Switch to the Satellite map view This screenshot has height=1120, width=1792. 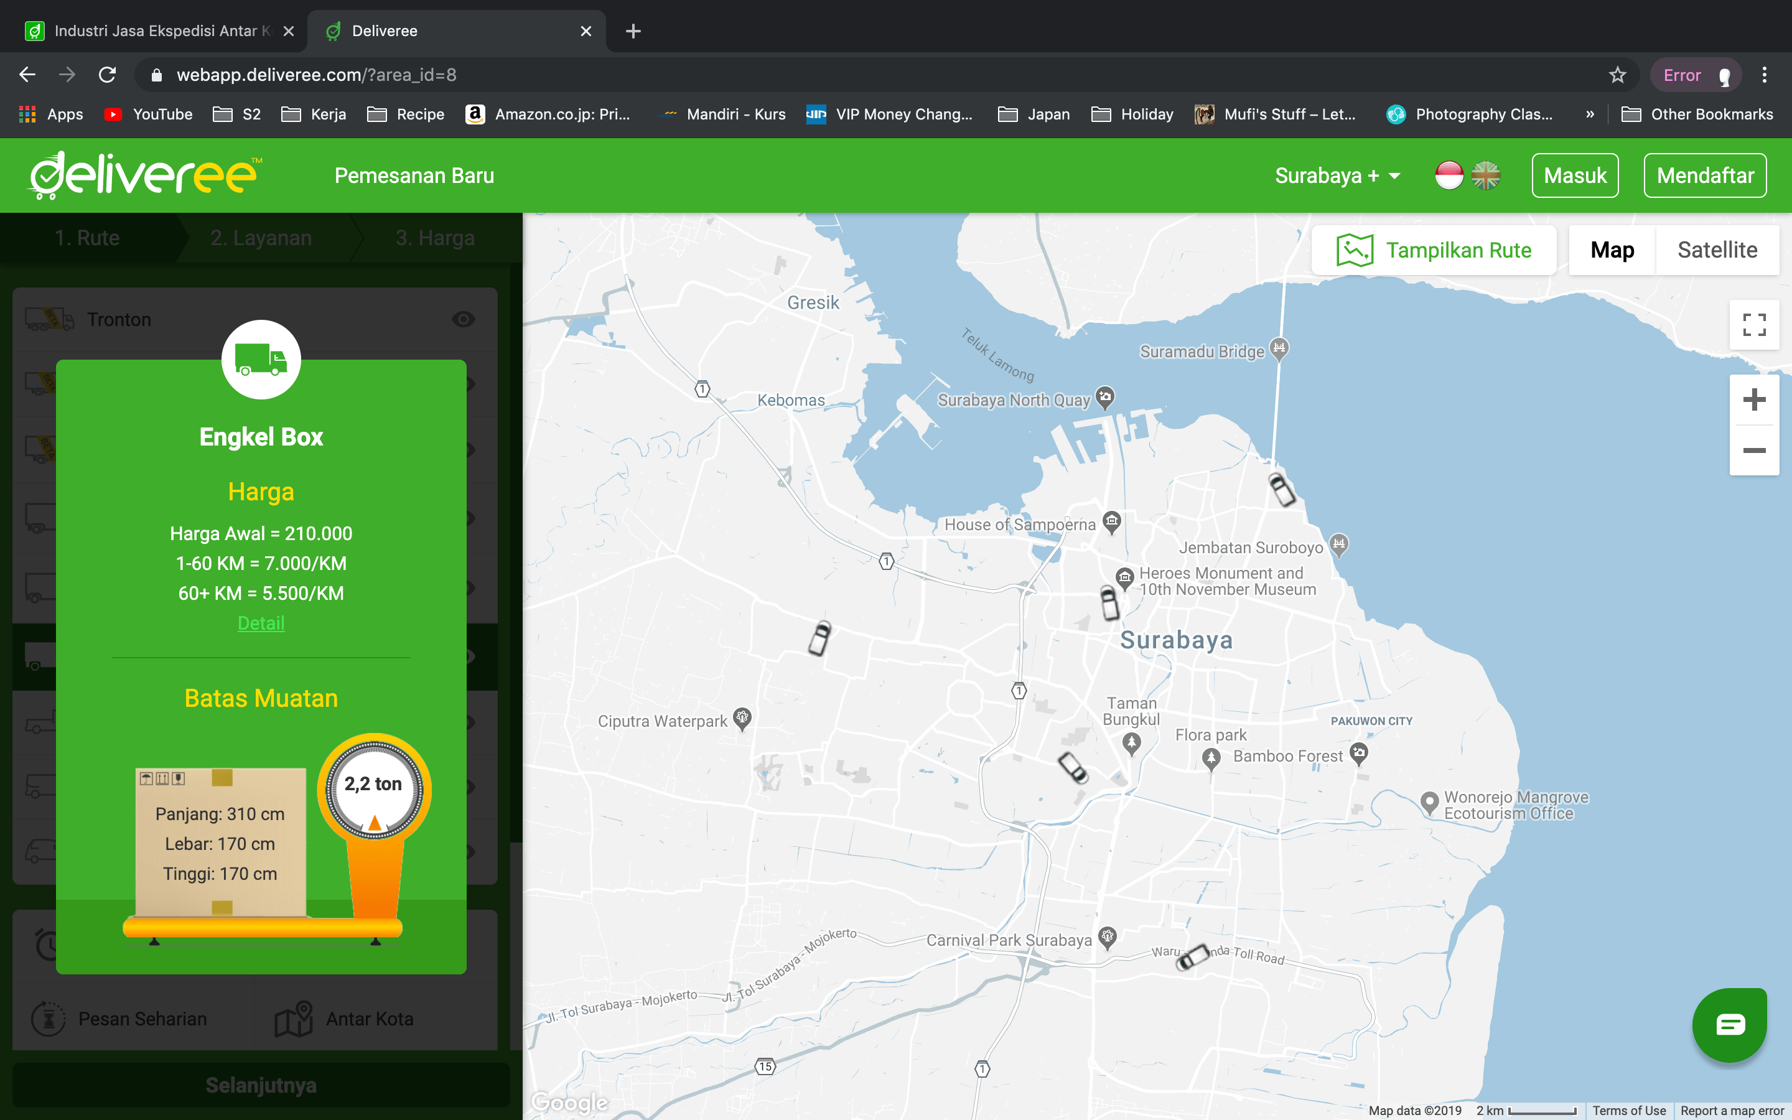[x=1718, y=250]
